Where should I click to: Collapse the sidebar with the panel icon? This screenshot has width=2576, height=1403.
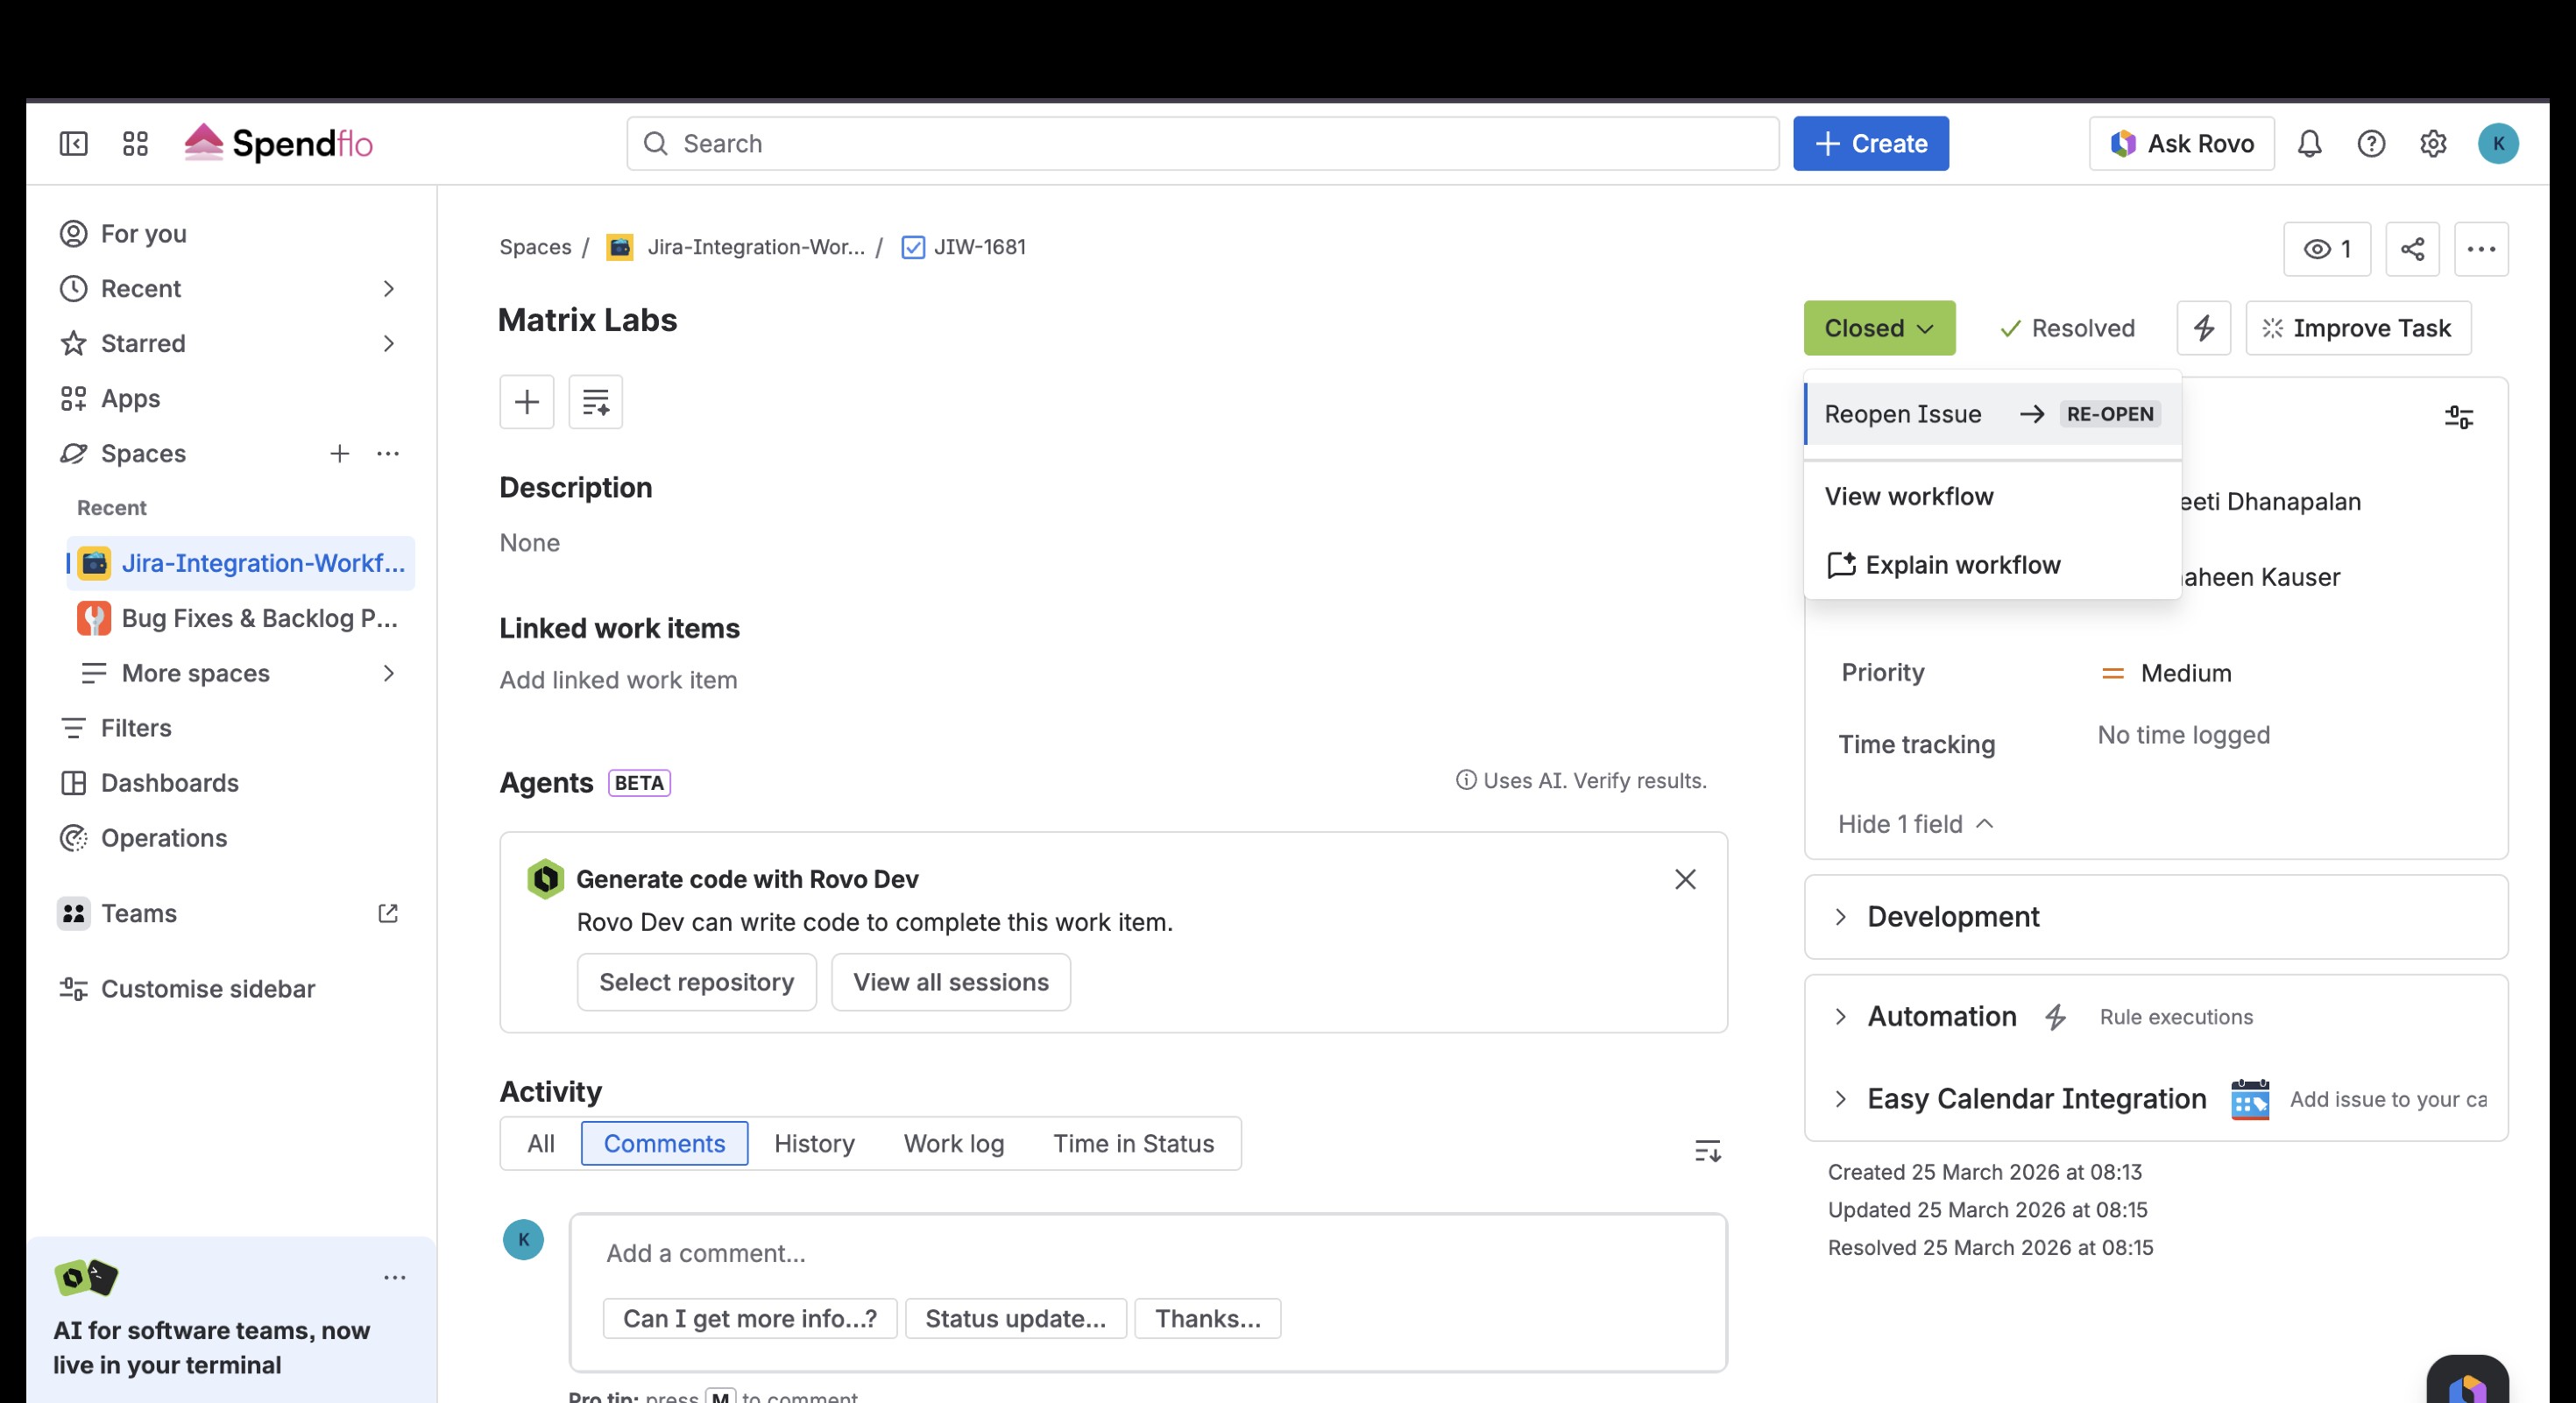tap(73, 144)
